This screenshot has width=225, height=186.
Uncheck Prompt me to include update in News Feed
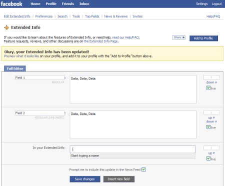point(143,169)
